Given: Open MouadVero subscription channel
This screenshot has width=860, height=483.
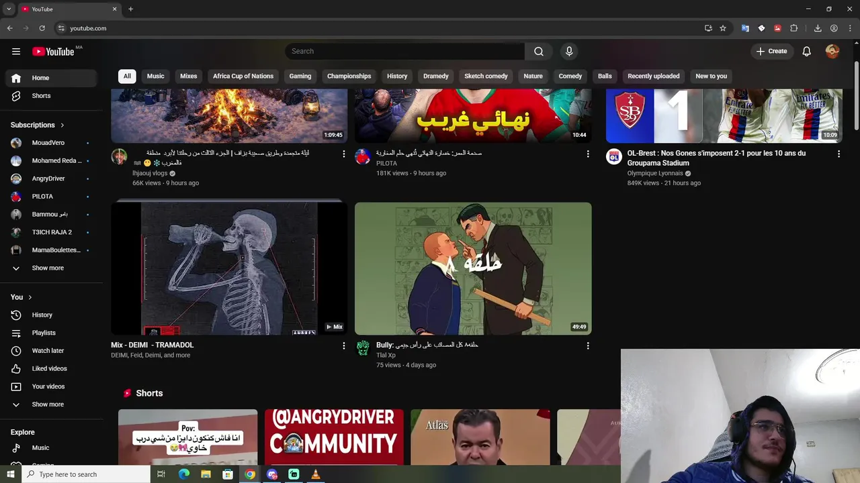Looking at the screenshot, I should click(x=51, y=143).
